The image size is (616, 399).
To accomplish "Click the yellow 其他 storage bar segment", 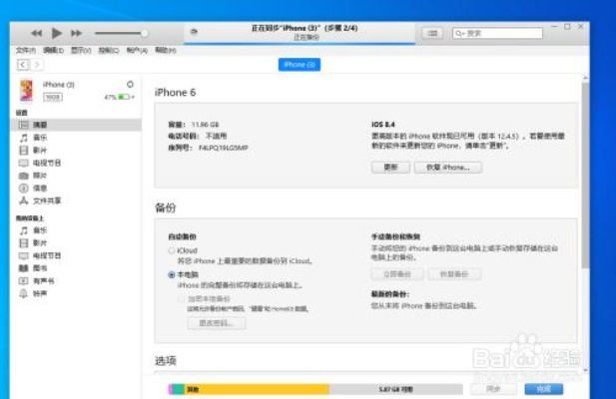I will [x=257, y=389].
